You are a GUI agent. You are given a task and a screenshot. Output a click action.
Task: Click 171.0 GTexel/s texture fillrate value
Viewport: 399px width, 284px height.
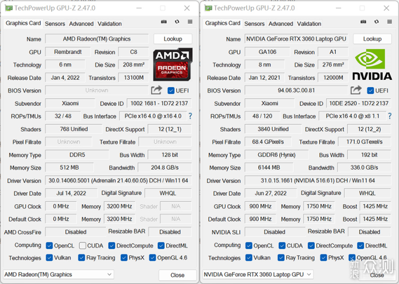(x=365, y=141)
